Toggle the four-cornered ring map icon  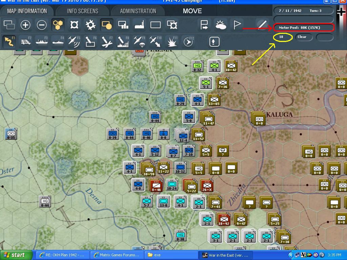[74, 25]
